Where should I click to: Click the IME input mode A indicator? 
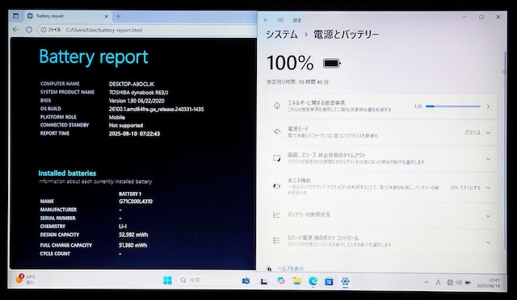(x=438, y=282)
